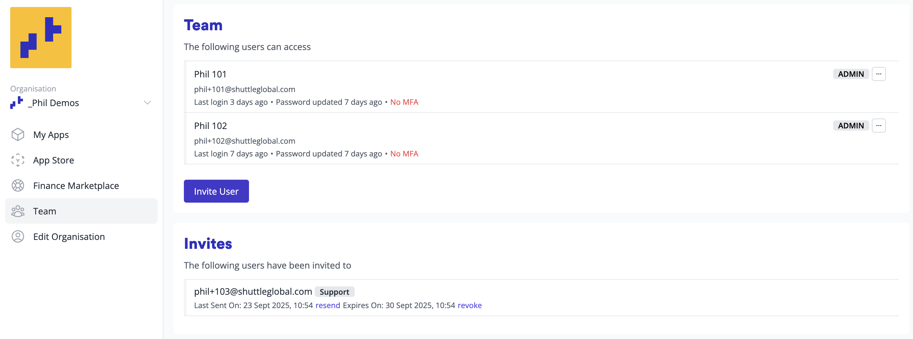Open options menu for Phil 101
The image size is (913, 339).
tap(878, 74)
